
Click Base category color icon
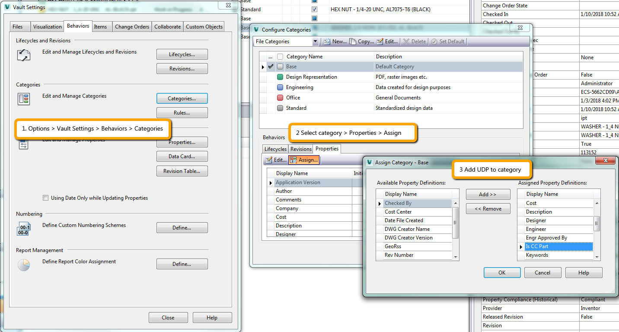click(280, 67)
